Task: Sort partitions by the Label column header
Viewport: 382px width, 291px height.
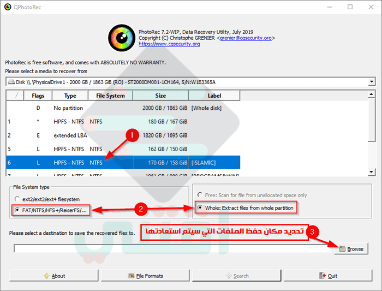Action: point(214,96)
